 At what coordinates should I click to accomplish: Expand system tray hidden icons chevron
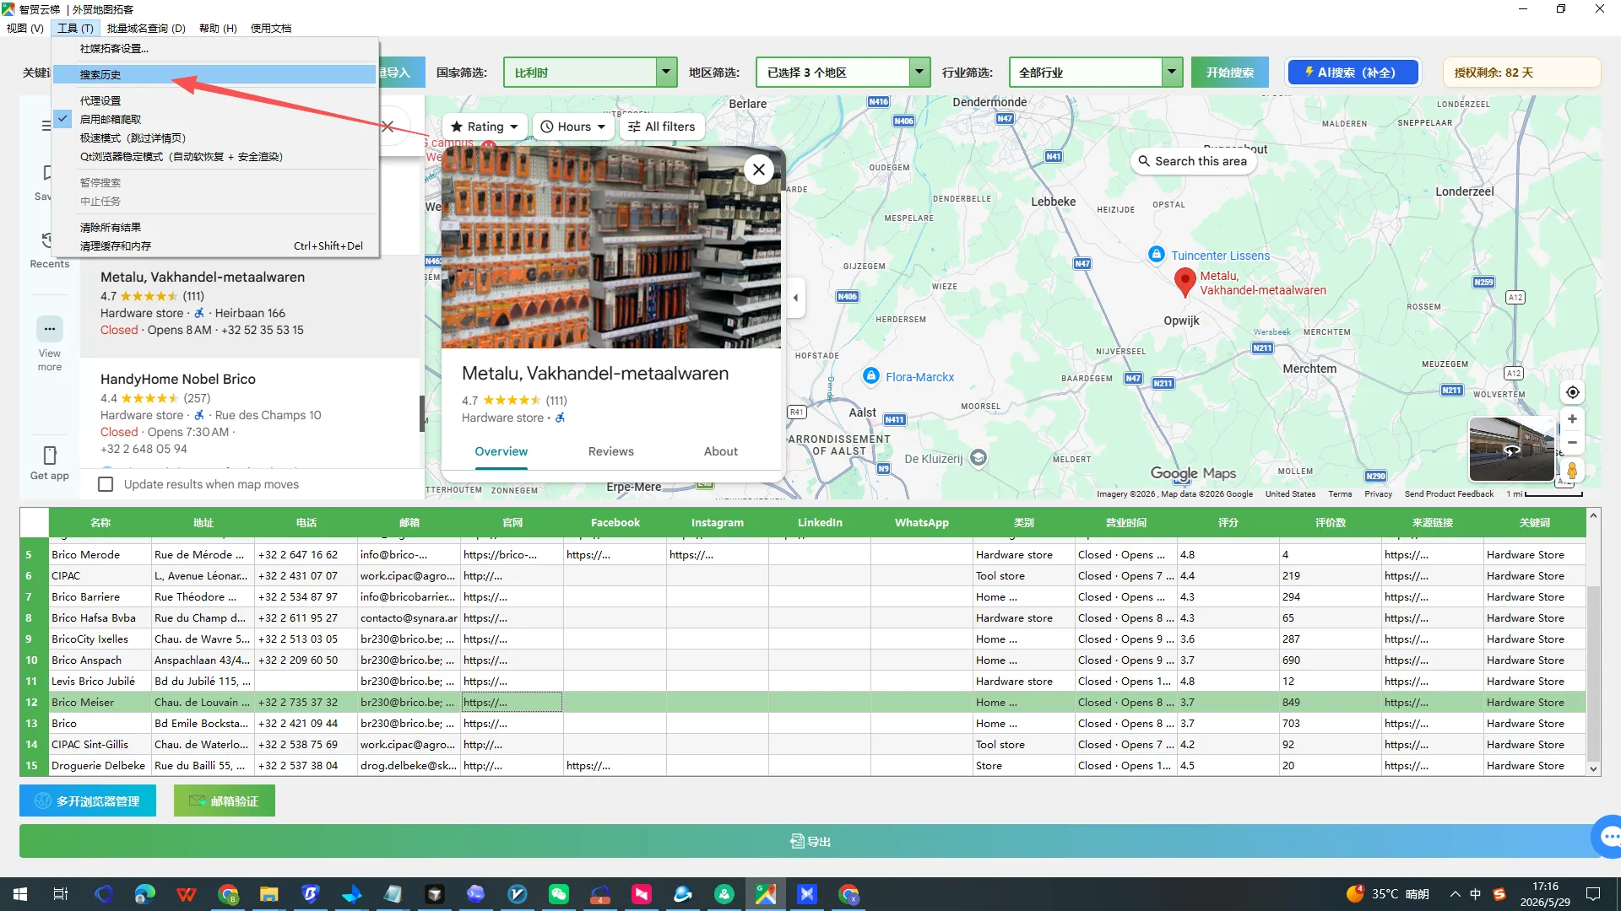1454,894
